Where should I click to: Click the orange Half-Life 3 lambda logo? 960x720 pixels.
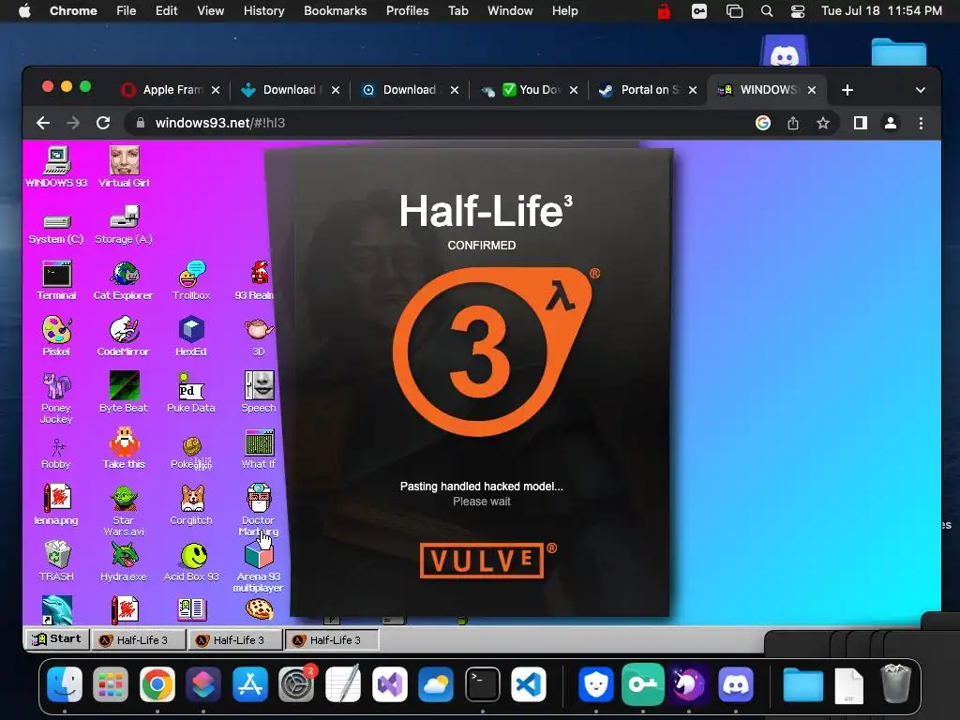[493, 351]
